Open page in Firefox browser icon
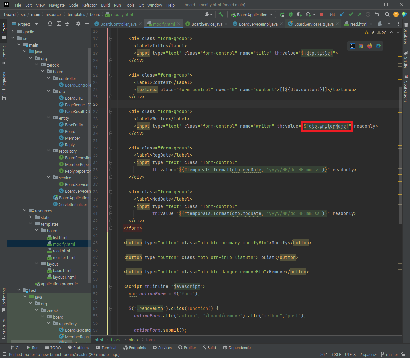This screenshot has height=358, width=410. (370, 46)
